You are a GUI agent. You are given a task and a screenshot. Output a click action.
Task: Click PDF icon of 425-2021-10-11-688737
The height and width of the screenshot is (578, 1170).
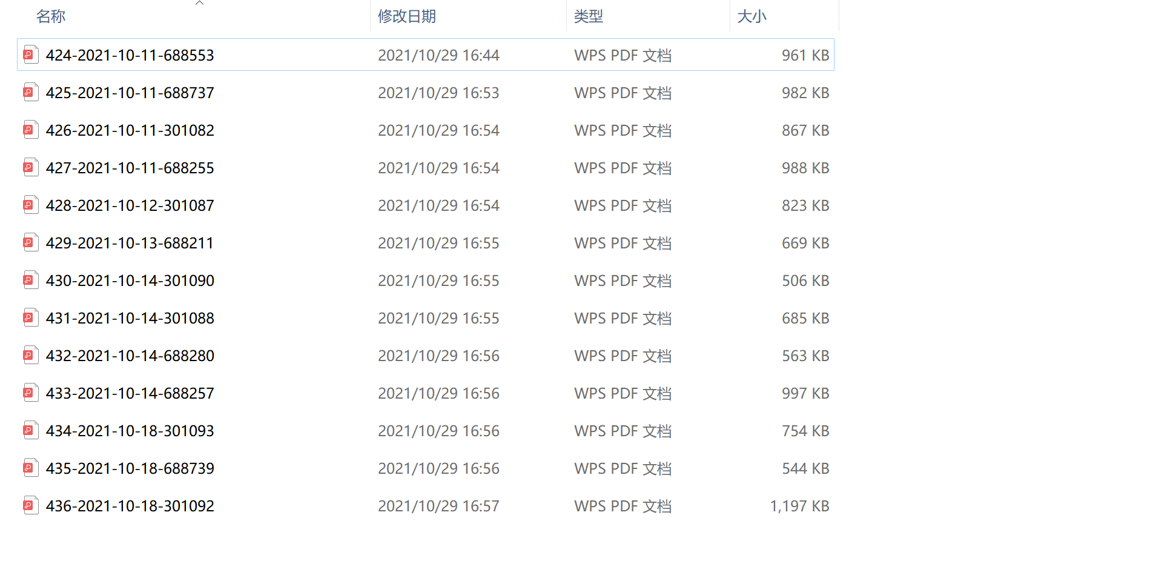pos(31,92)
